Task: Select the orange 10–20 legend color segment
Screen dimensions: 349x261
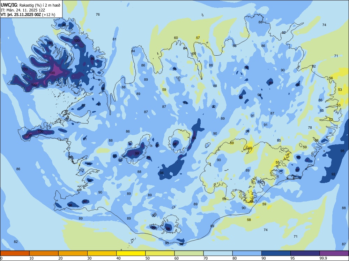Action: tap(44, 253)
